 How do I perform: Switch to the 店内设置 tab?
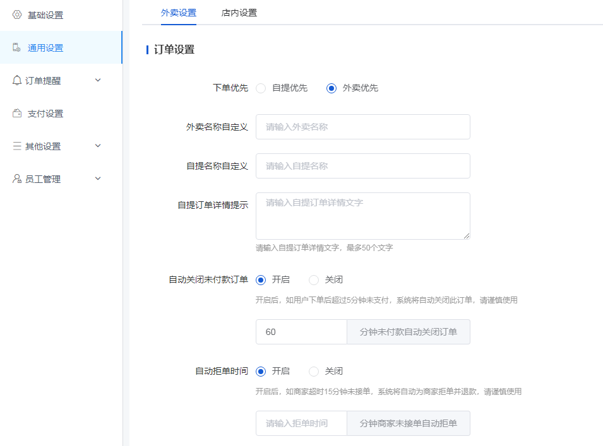tap(239, 13)
